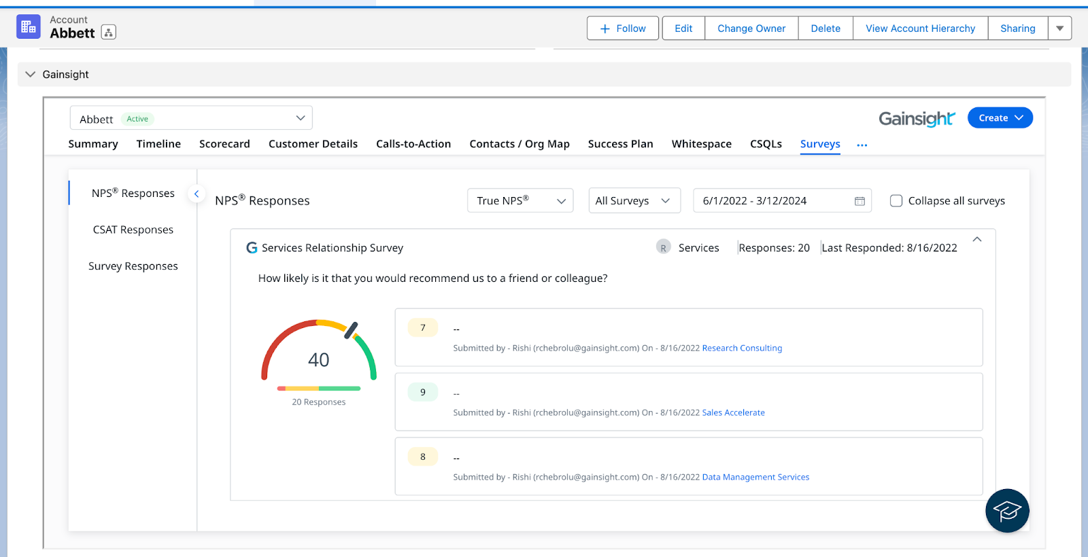
Task: Open All Surveys dropdown
Action: point(634,200)
